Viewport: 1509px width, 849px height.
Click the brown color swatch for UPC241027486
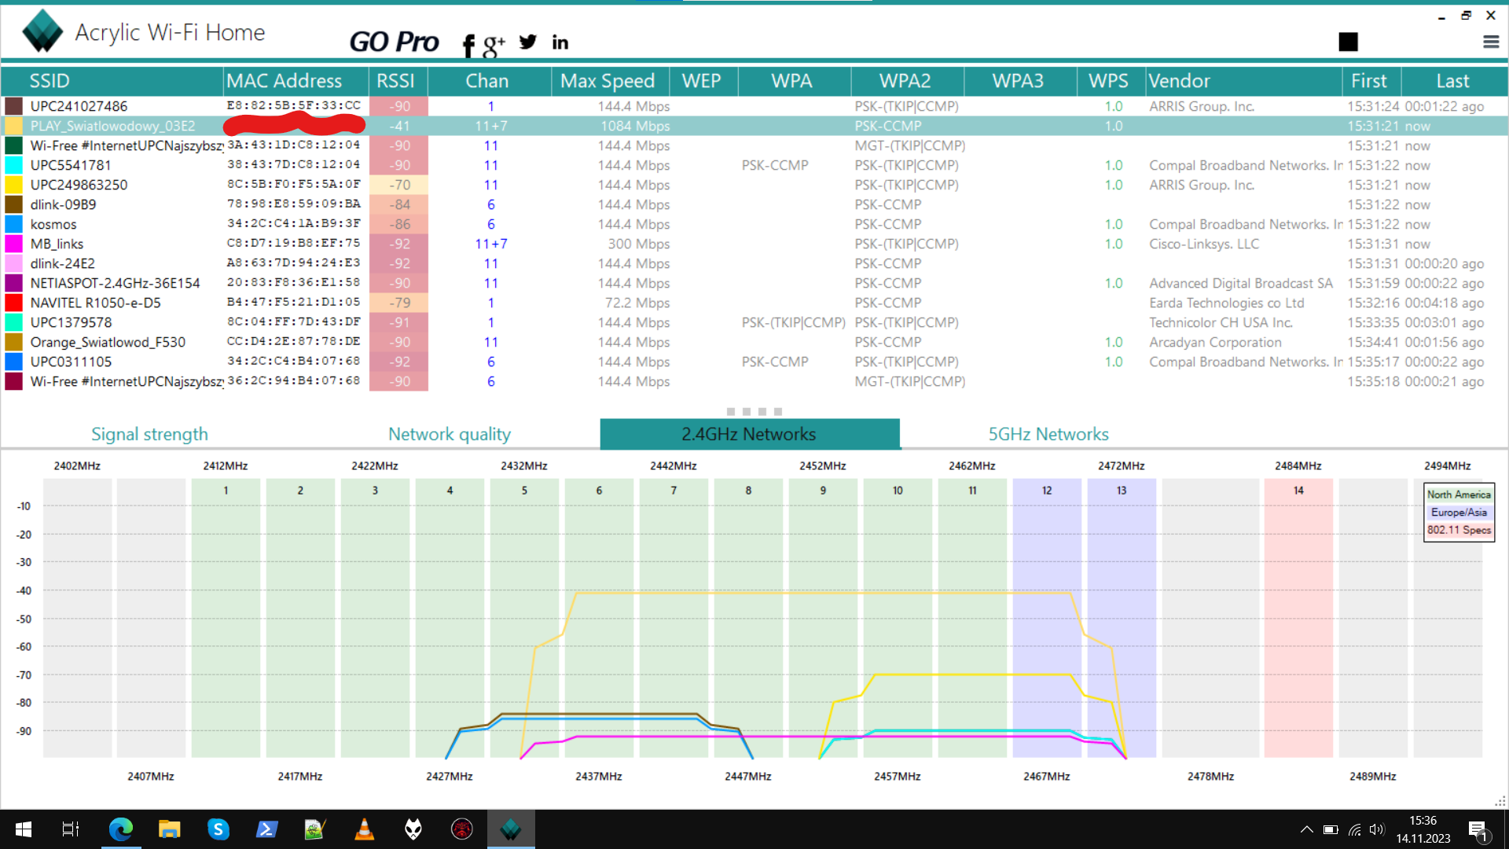click(x=13, y=106)
